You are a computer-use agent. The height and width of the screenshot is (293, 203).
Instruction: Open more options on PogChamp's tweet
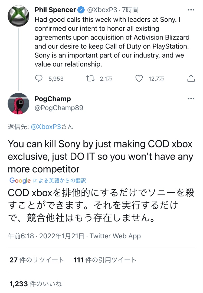pos(191,99)
